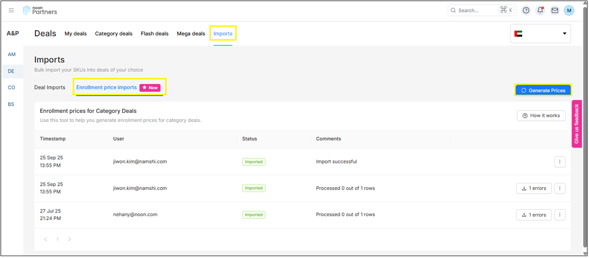The image size is (589, 258).
Task: Open the mail messages icon
Action: click(x=555, y=11)
